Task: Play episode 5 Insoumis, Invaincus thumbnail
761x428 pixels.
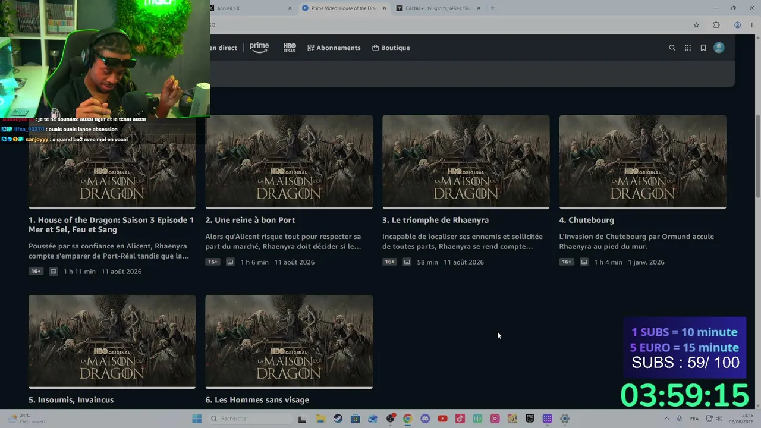Action: click(112, 342)
